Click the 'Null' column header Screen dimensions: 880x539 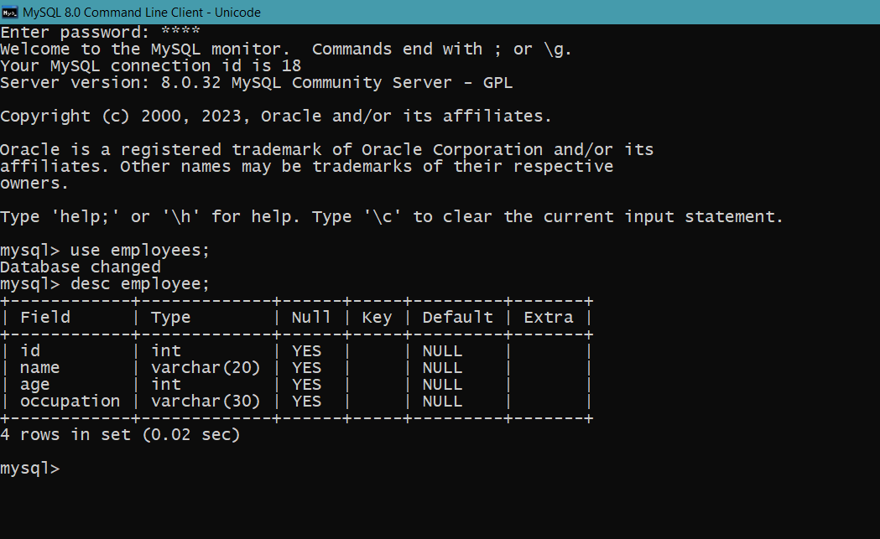click(311, 318)
